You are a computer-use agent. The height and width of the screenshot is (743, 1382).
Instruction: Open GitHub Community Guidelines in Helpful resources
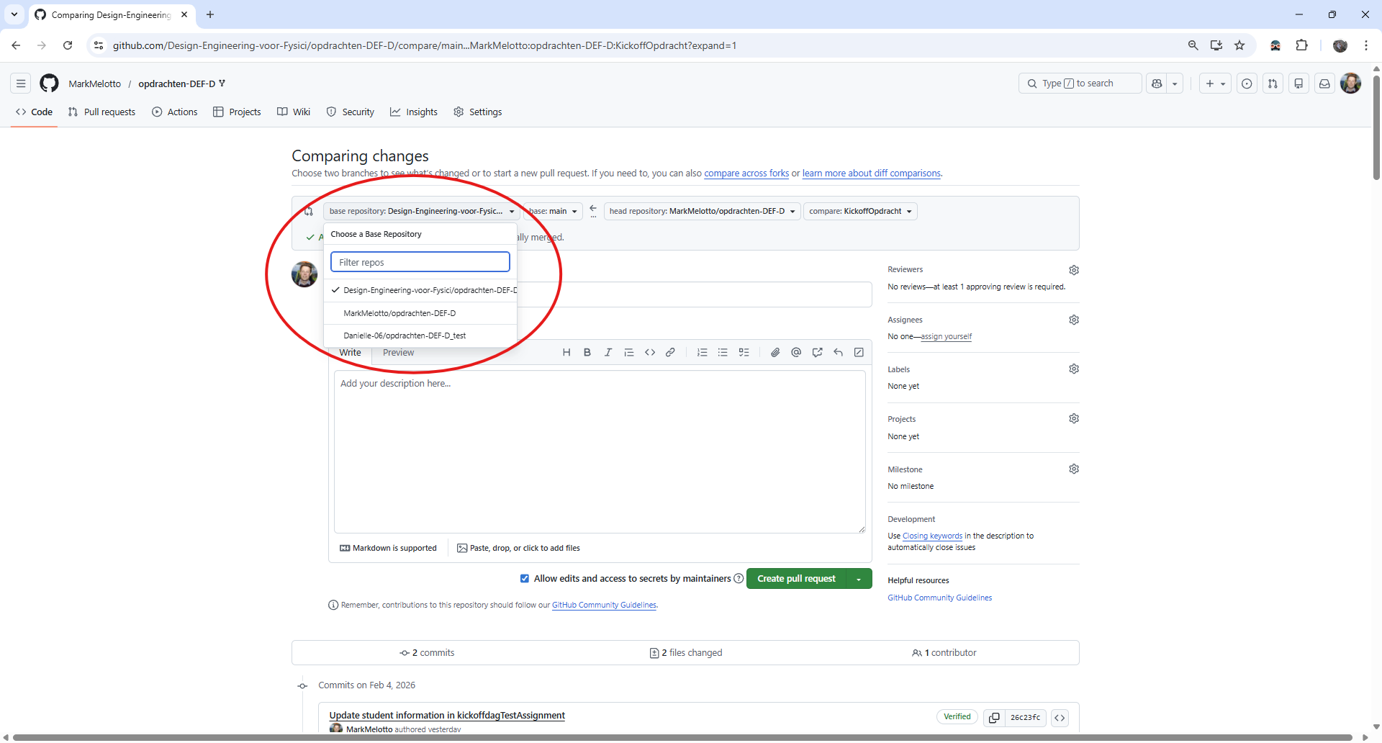[x=939, y=598]
